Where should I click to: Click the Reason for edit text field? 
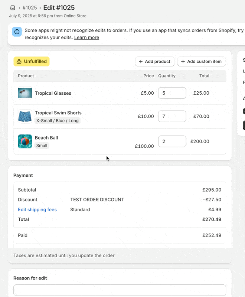[x=120, y=290]
